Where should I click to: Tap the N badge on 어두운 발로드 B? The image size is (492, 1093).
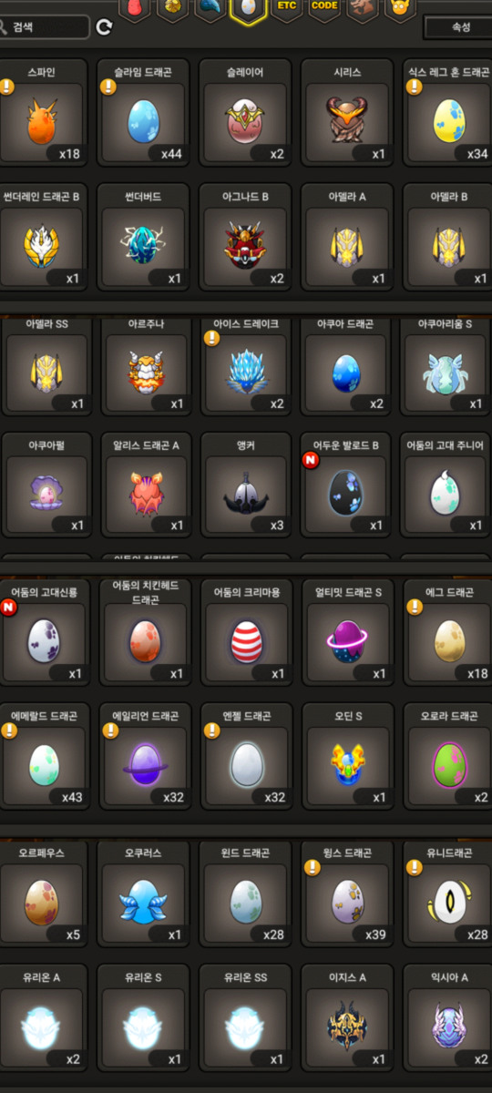309,459
